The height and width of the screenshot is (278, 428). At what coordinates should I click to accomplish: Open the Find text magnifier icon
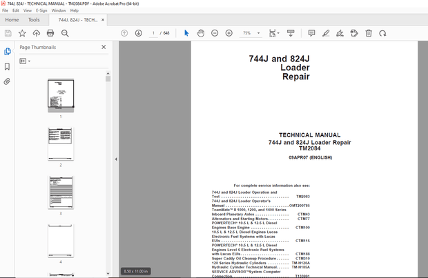[x=65, y=33]
